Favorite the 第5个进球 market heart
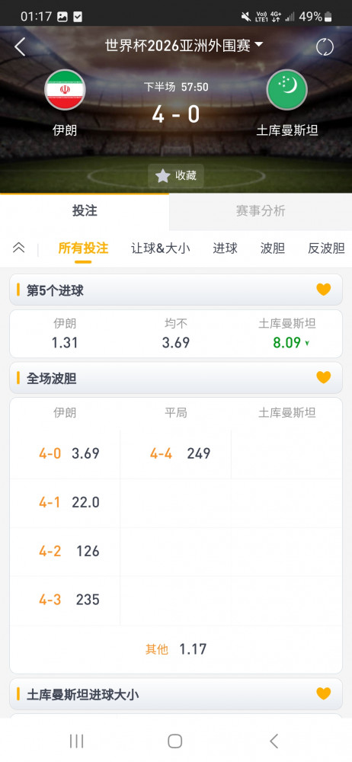Screen dimensions: 352x762 click(x=323, y=290)
